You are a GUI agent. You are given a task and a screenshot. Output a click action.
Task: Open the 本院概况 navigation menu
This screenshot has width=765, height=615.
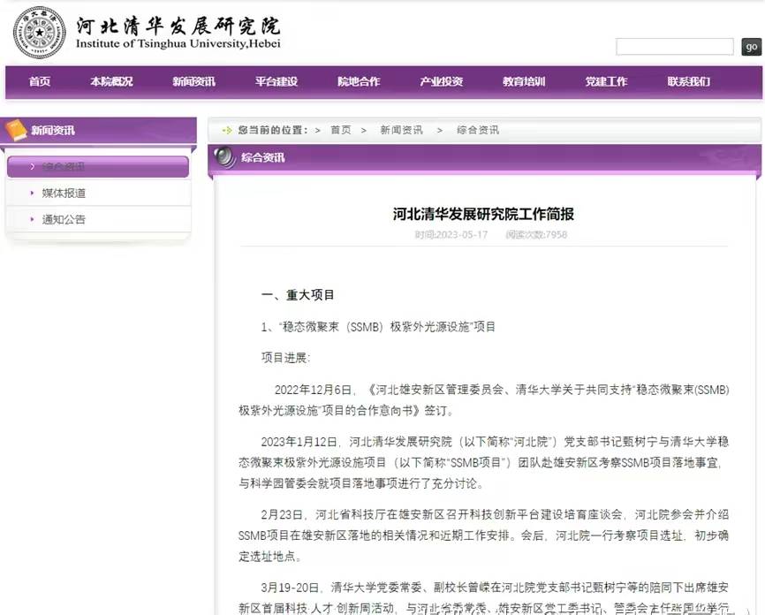point(111,81)
